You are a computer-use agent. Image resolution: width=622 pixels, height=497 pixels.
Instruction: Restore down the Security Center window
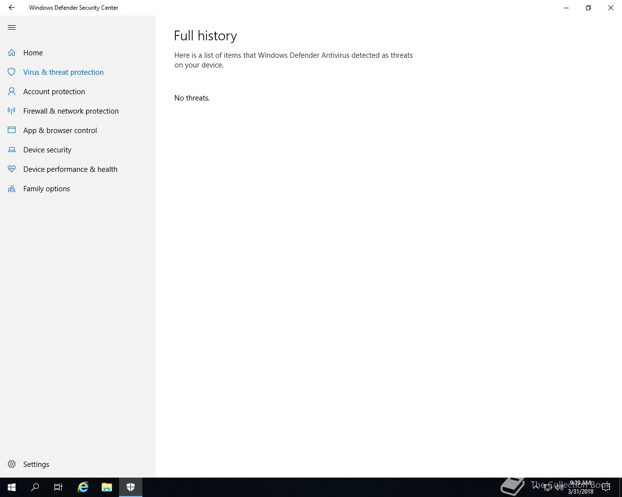coord(588,8)
